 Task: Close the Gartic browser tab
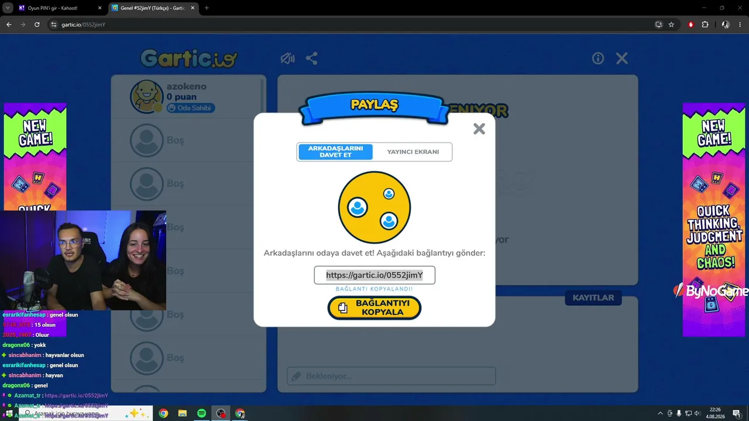(193, 8)
